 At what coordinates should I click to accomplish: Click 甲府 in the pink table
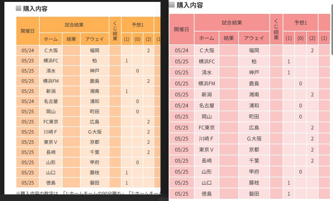click(x=254, y=172)
